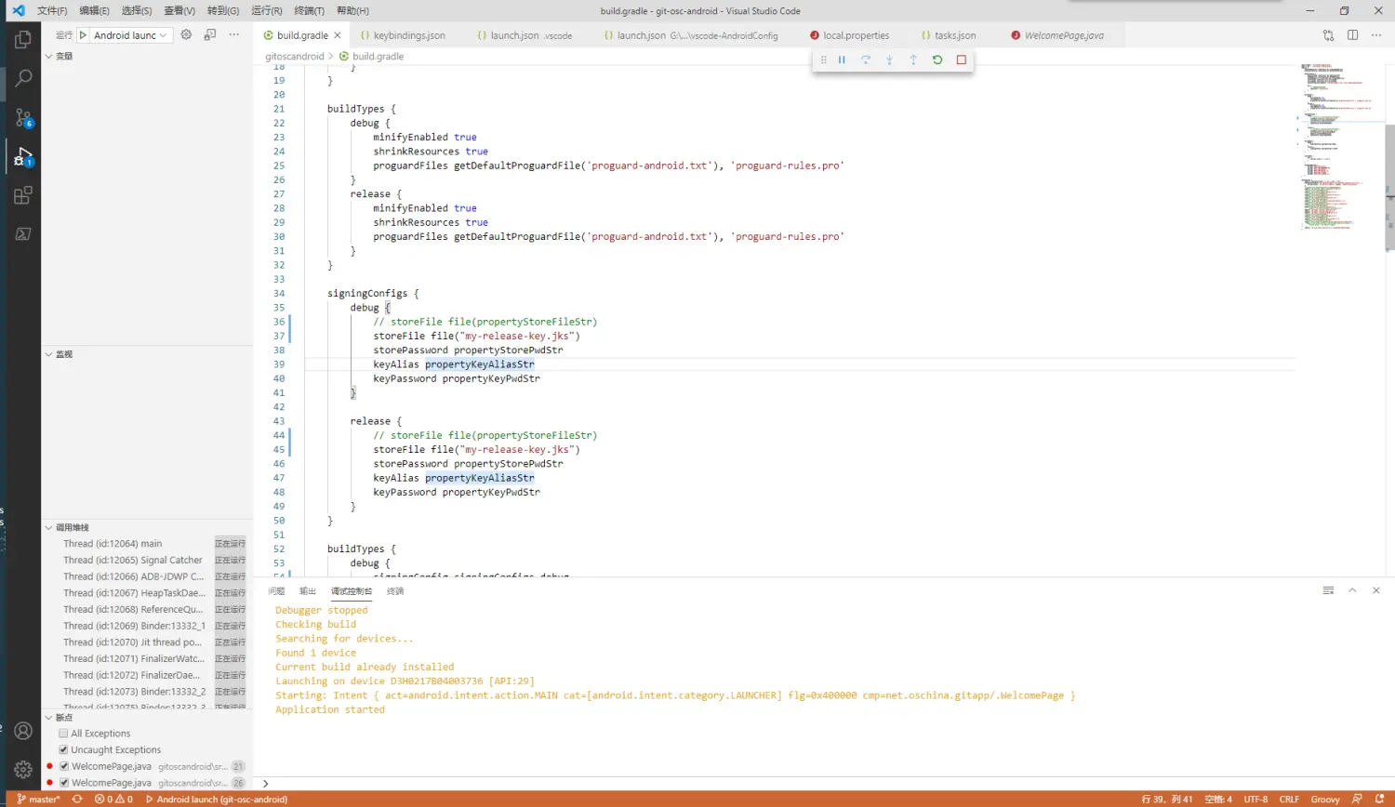Switch to the local.properties editor tab
The height and width of the screenshot is (807, 1395).
click(855, 35)
